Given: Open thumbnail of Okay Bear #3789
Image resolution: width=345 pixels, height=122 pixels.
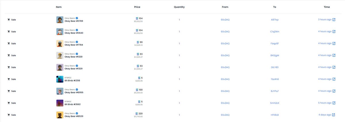Looking at the screenshot, I should 60,20.
